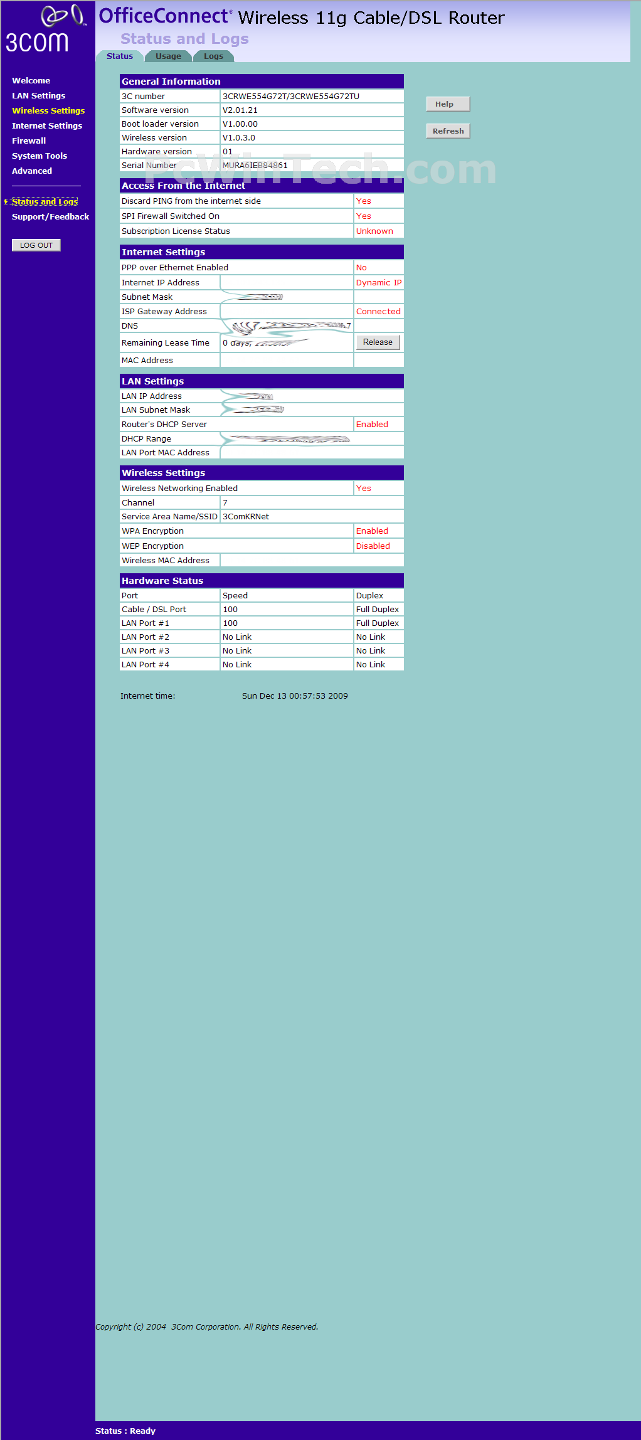Image resolution: width=641 pixels, height=1440 pixels.
Task: Open System Tools in sidebar
Action: [40, 156]
